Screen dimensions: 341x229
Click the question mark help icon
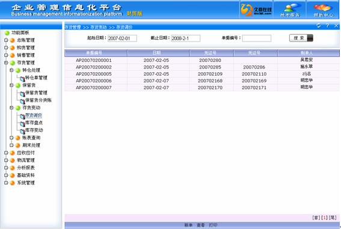(x=328, y=26)
